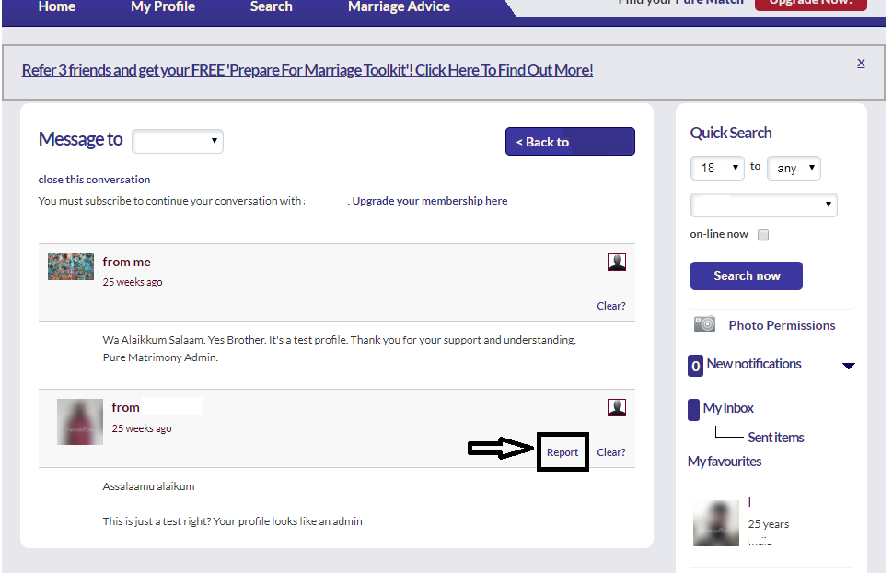
Task: Click the Back to button
Action: tap(570, 141)
